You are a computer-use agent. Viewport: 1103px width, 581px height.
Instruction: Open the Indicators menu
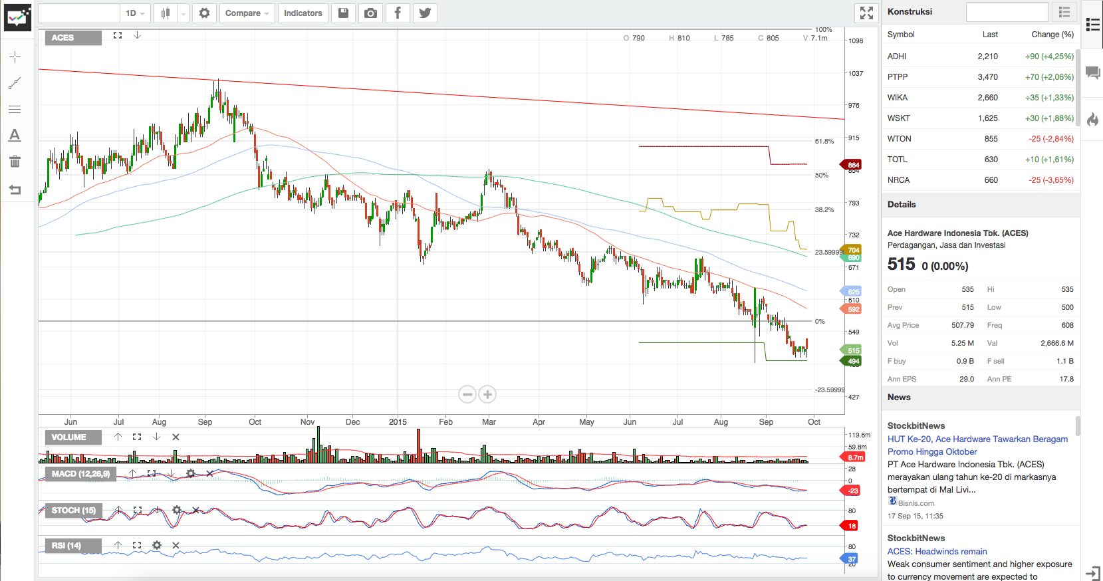(303, 13)
